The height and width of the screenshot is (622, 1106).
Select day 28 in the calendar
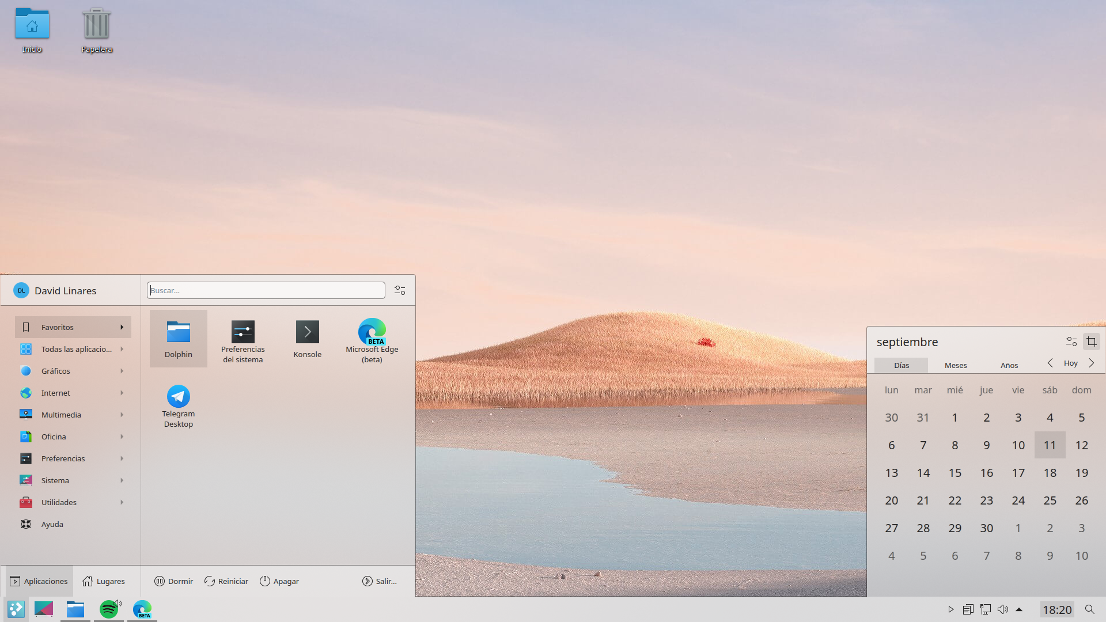[x=923, y=528]
